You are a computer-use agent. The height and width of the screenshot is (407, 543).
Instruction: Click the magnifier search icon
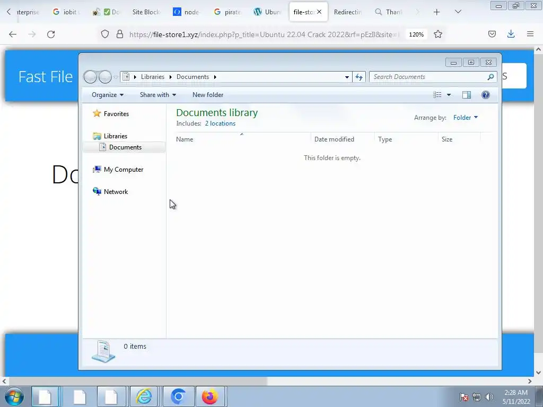[491, 77]
